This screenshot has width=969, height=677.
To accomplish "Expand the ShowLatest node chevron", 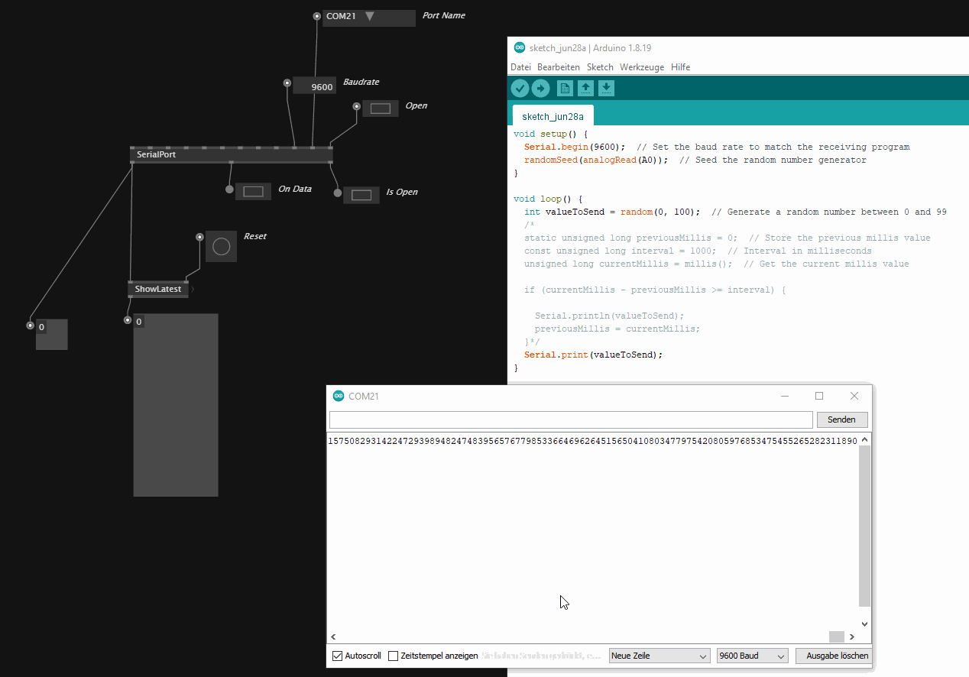I will [193, 290].
